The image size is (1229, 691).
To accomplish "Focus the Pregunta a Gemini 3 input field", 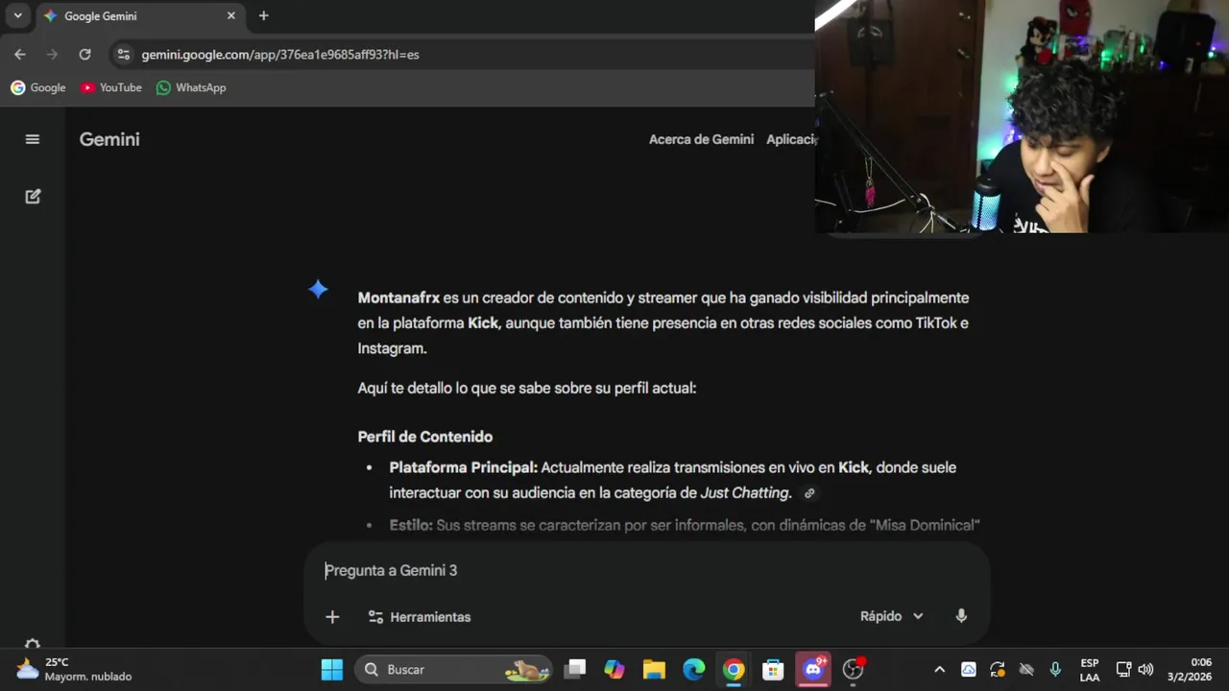I will [646, 570].
